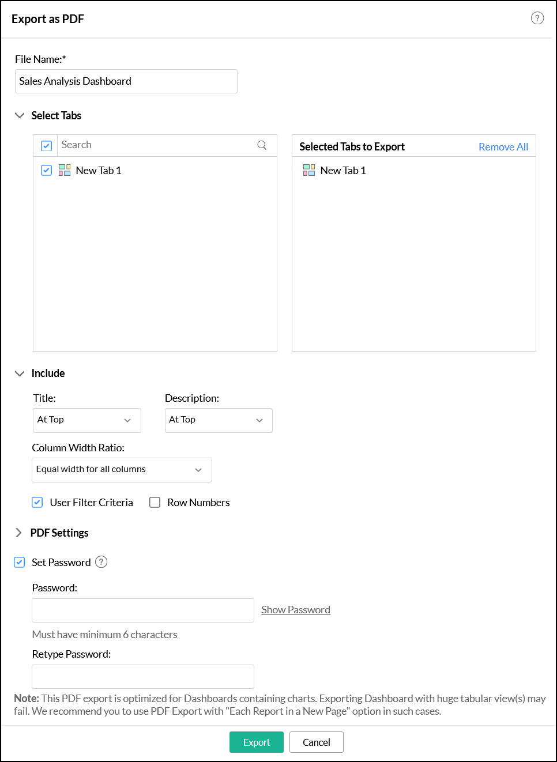Click the search magnifier icon

262,145
